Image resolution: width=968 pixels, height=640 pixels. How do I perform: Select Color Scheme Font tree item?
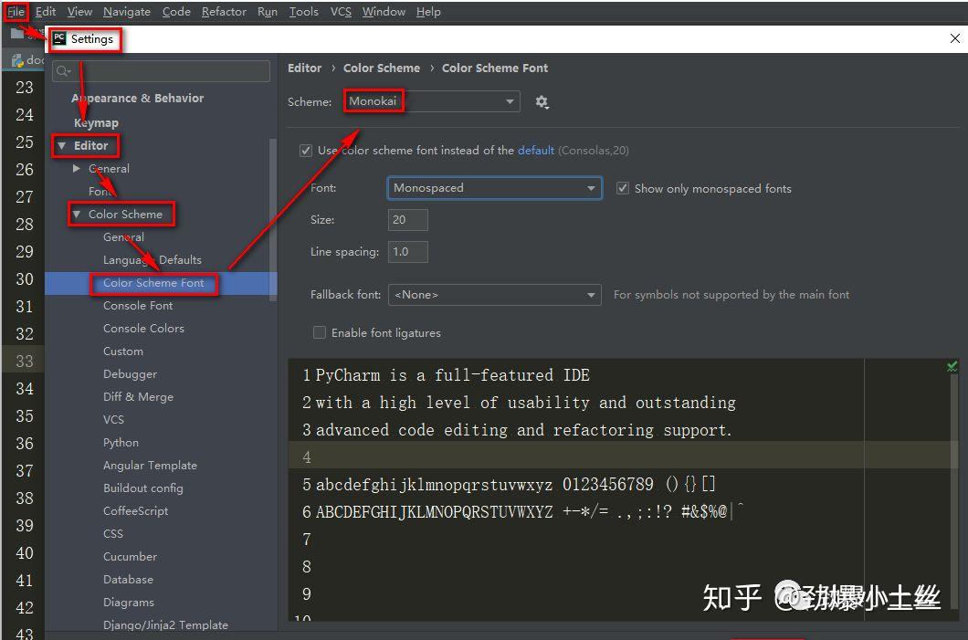point(153,283)
